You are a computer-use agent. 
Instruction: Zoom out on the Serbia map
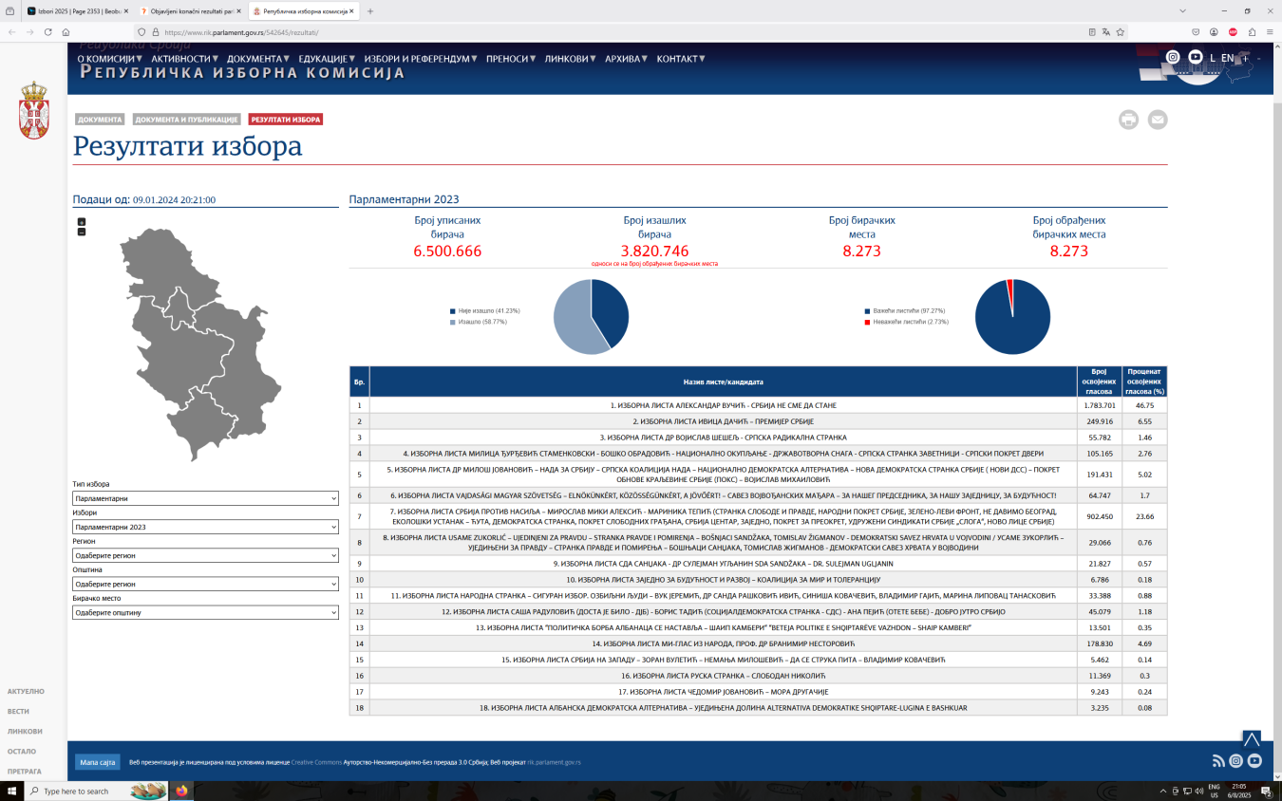click(x=82, y=232)
